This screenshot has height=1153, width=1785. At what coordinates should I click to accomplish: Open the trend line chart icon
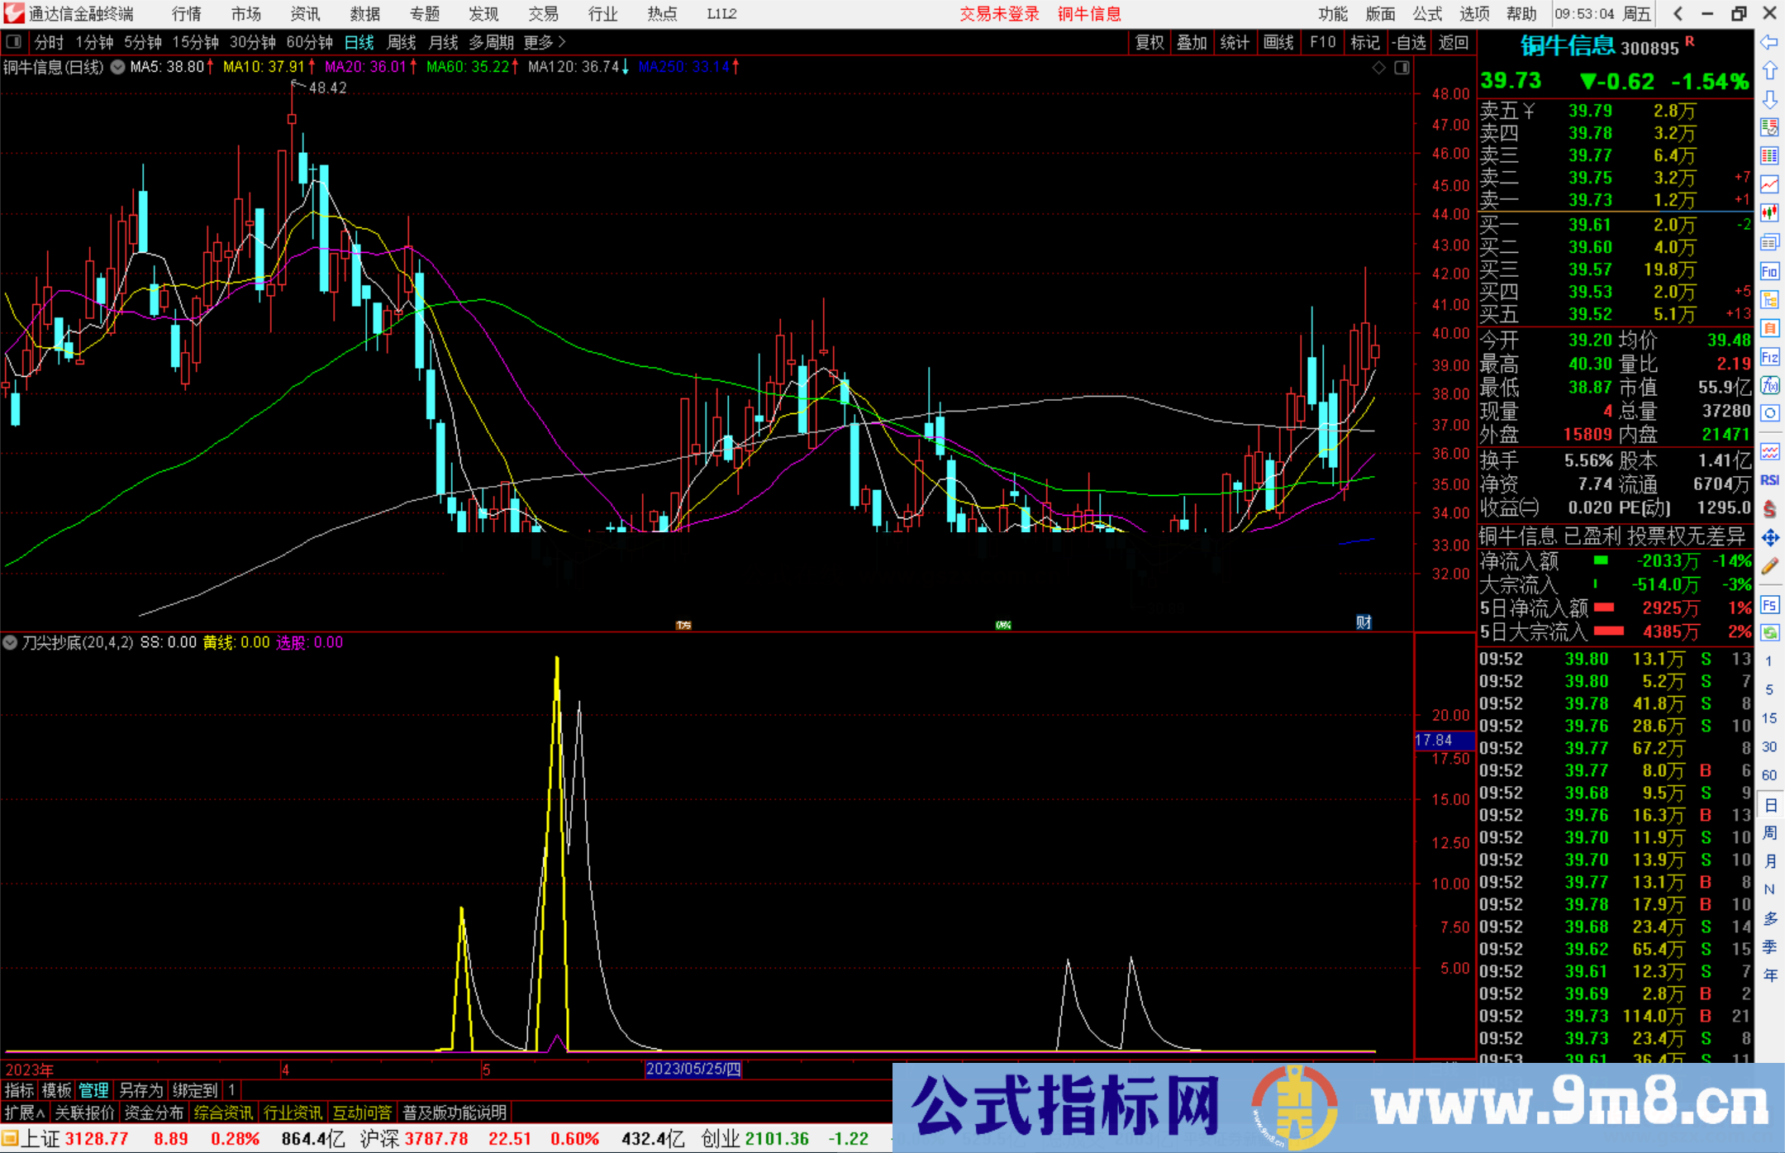coord(1770,183)
